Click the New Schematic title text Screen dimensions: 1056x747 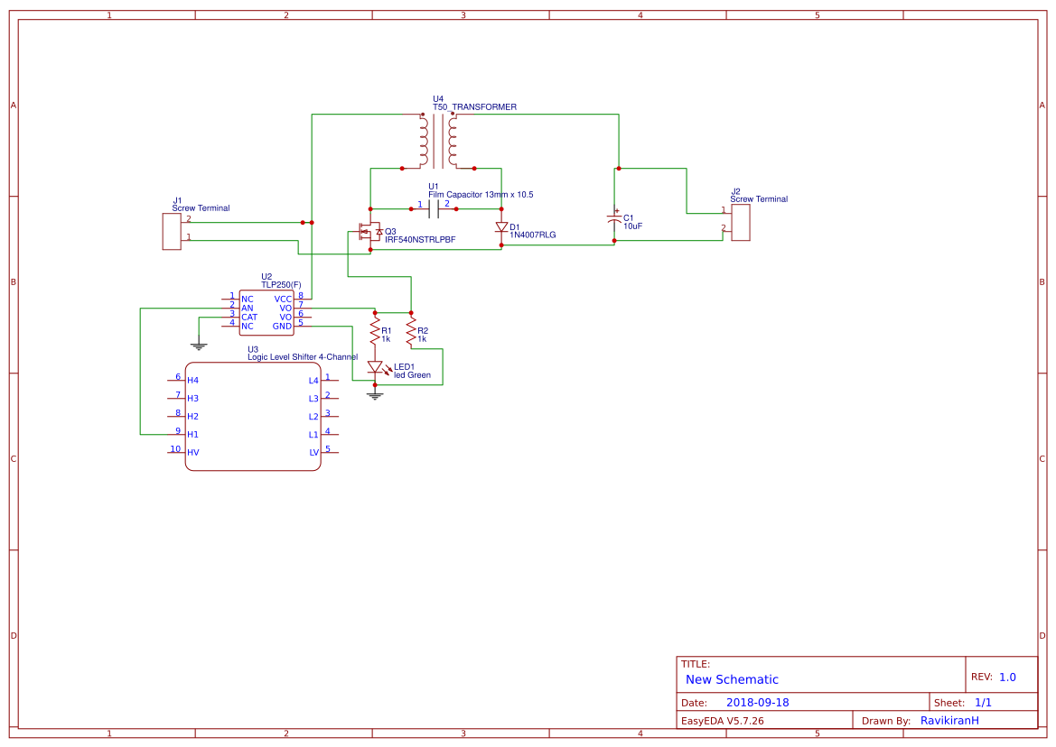click(732, 679)
